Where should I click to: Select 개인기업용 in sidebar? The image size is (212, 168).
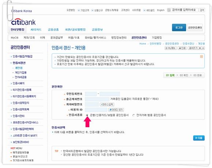pos(21,72)
